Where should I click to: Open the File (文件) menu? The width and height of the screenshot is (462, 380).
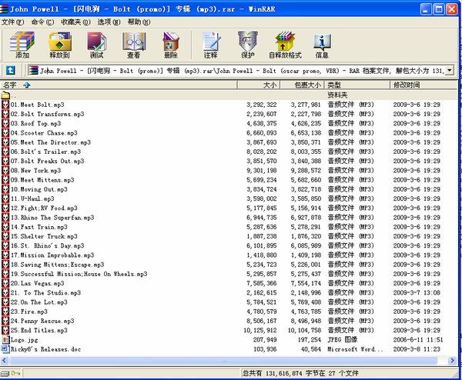(x=12, y=22)
